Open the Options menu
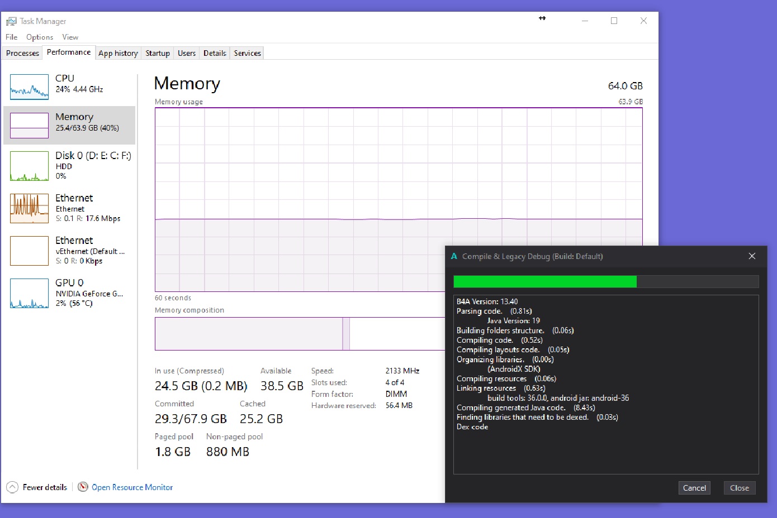Viewport: 777px width, 518px height. pos(40,37)
